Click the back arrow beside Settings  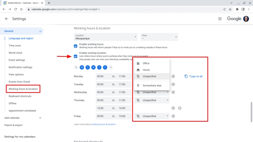(7, 19)
